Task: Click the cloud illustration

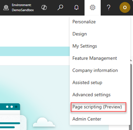Action: pyautogui.click(x=44, y=122)
